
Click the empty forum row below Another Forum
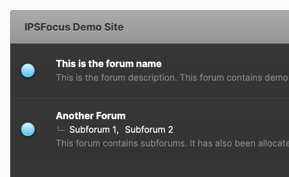point(150,169)
